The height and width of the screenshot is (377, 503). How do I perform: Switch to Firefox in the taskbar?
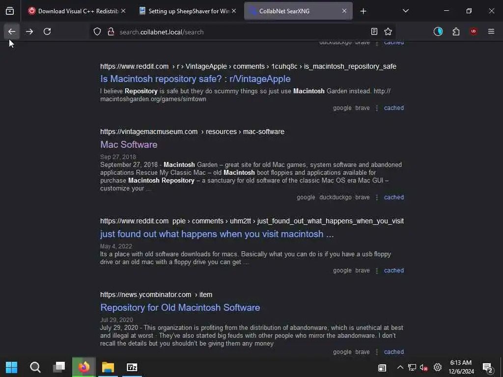[x=84, y=367]
